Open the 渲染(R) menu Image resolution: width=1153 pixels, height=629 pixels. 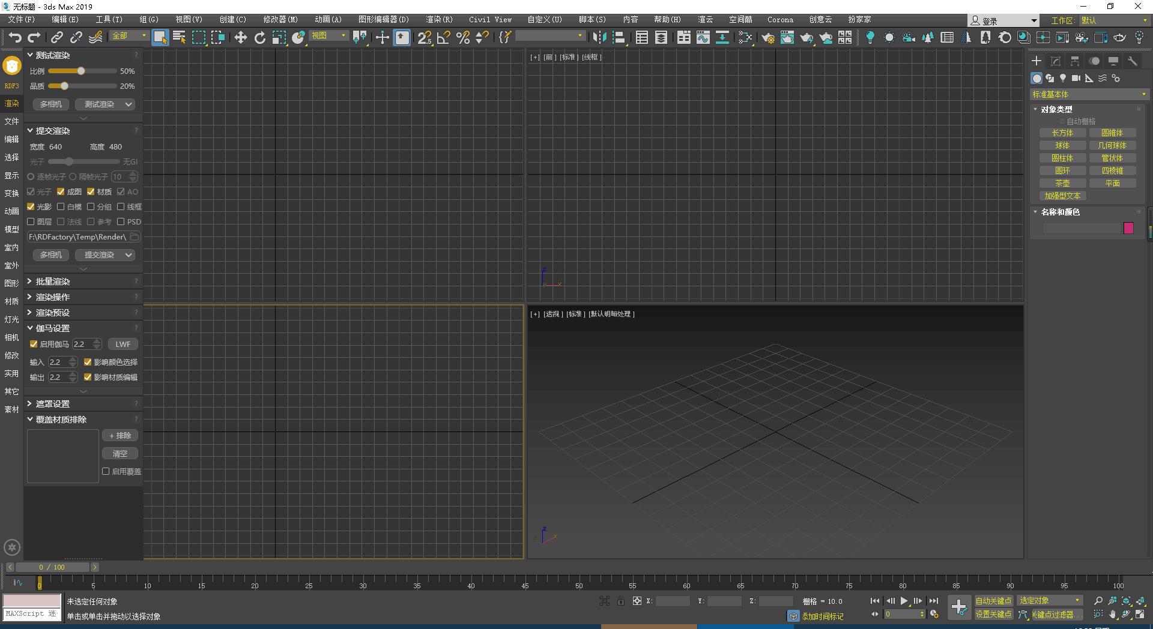pos(439,20)
